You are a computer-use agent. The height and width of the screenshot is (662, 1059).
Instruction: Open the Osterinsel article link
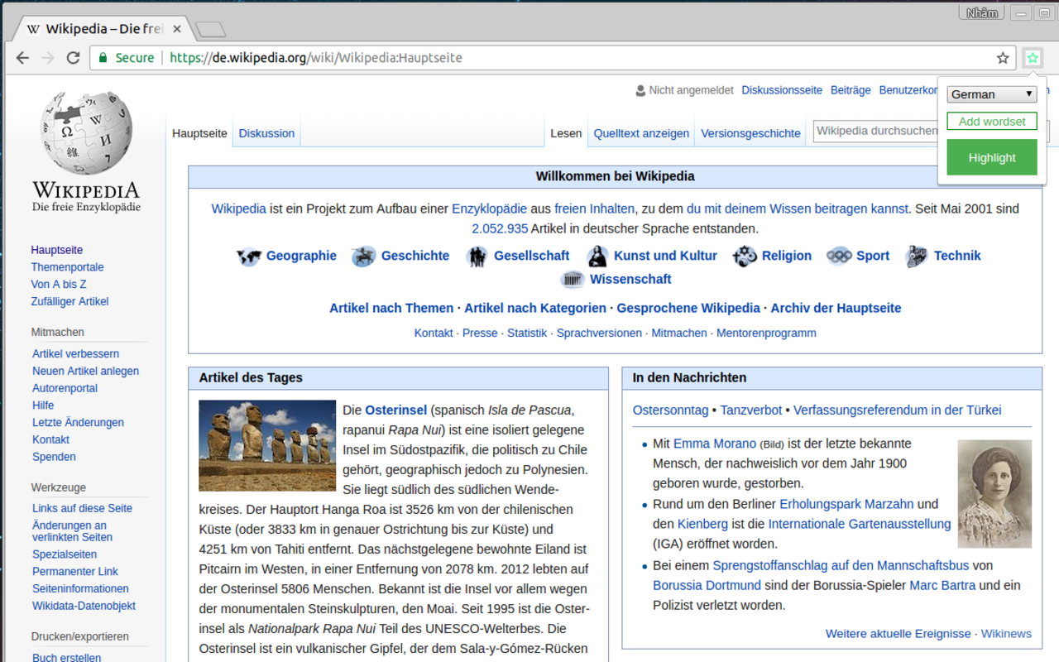pyautogui.click(x=395, y=410)
